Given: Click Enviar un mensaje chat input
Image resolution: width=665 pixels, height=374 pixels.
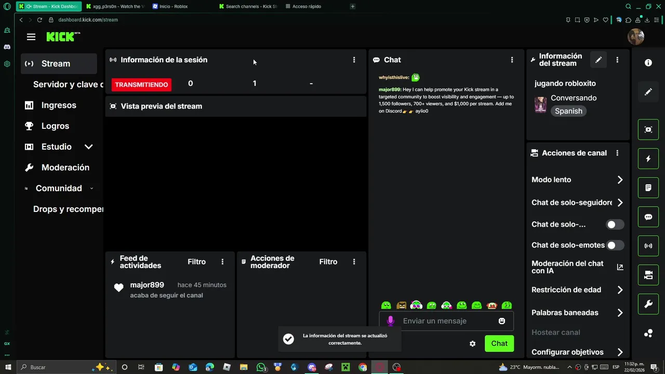Looking at the screenshot, I should coord(447,321).
